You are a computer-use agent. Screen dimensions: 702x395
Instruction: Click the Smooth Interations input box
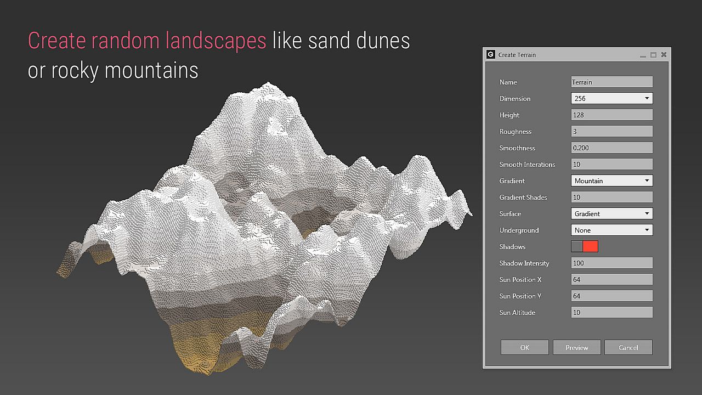(612, 164)
